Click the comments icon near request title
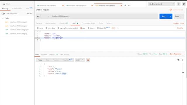Viewport: 187px width, 105px height. (x=171, y=10)
